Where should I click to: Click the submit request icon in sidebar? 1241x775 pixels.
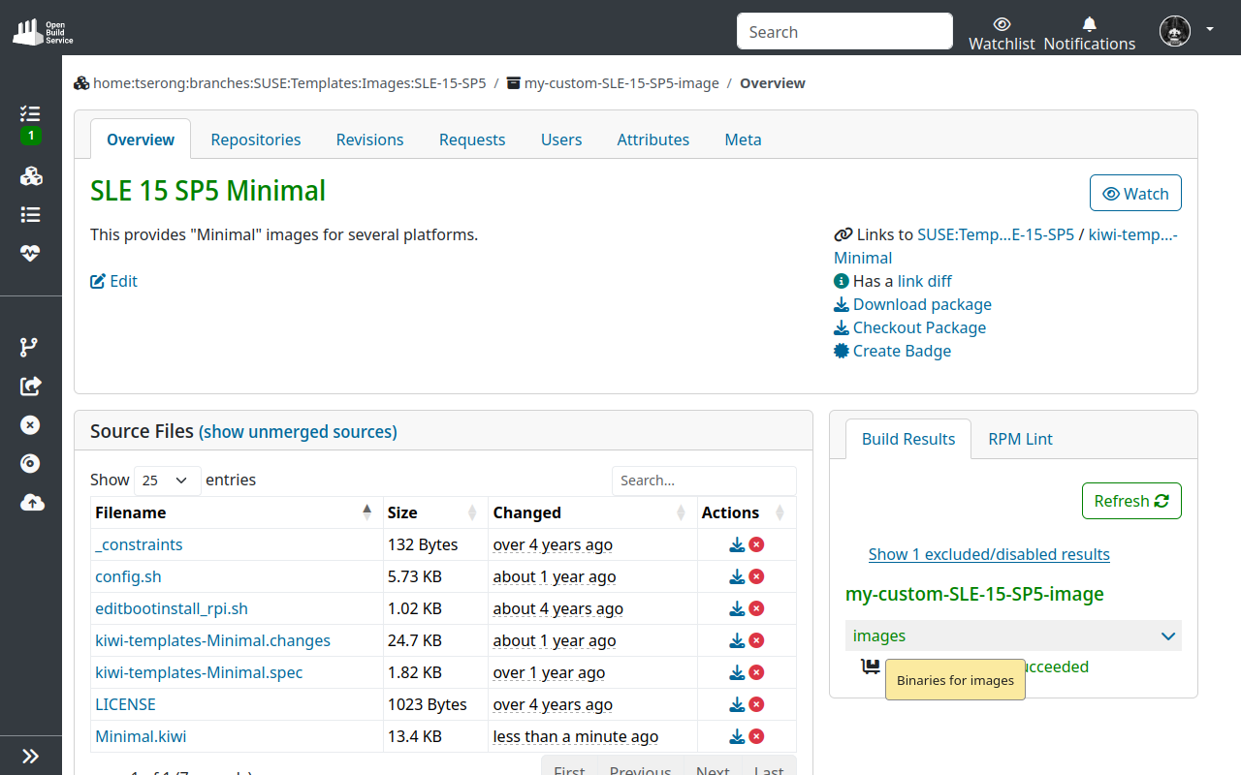[29, 386]
